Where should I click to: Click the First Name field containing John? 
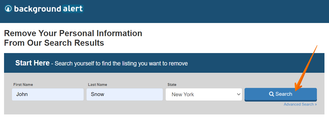[x=48, y=94]
